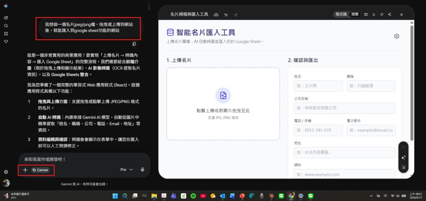The width and height of the screenshot is (426, 201).
Task: Toggle the Canvas chip off
Action: 40,170
